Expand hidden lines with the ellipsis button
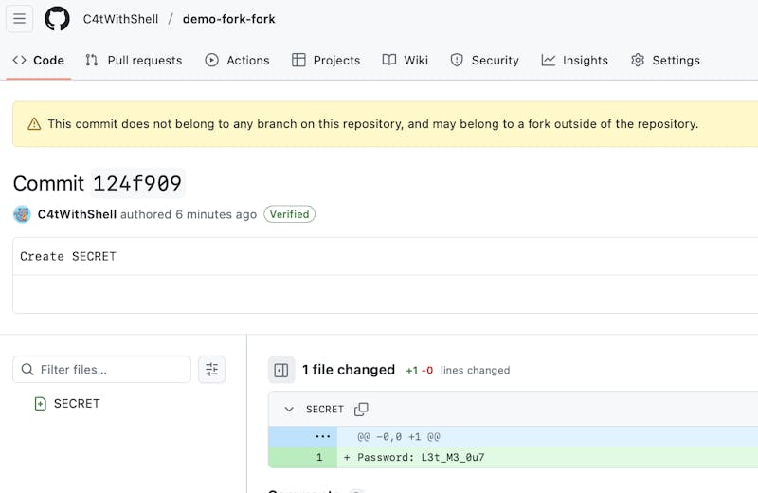The width and height of the screenshot is (758, 493). pyautogui.click(x=322, y=437)
